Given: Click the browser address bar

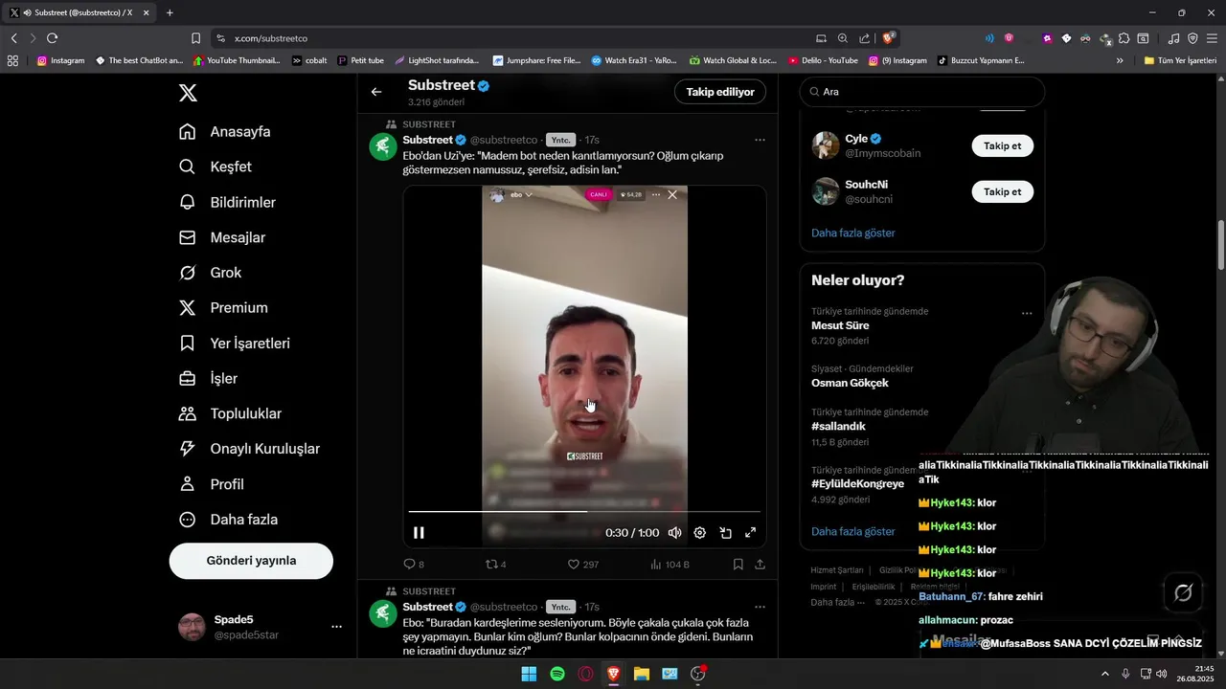Looking at the screenshot, I should tap(517, 38).
